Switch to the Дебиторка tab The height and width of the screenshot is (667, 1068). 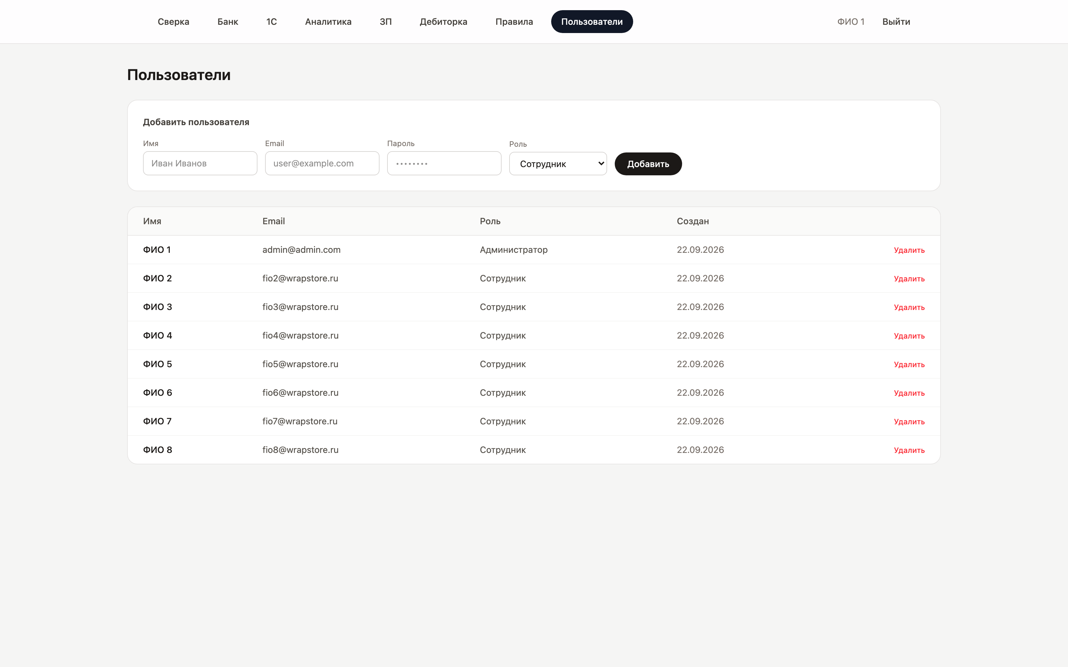click(x=443, y=22)
